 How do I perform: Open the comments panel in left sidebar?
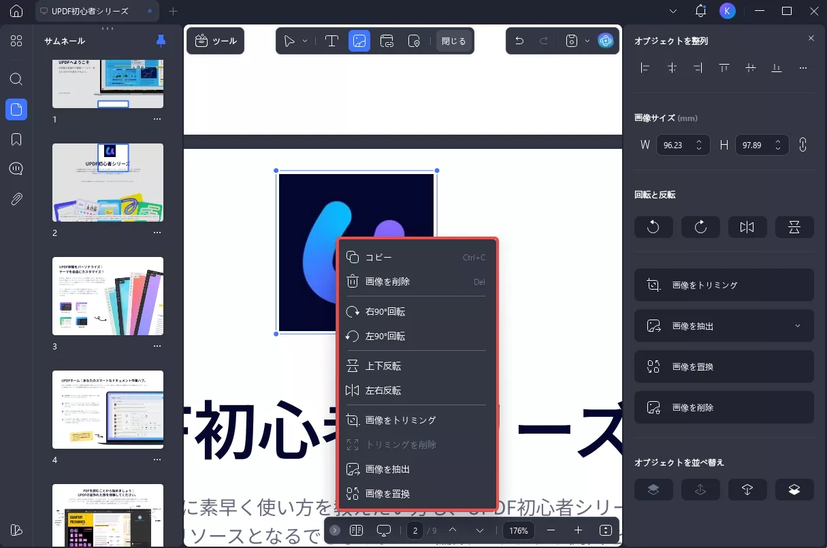pos(16,169)
